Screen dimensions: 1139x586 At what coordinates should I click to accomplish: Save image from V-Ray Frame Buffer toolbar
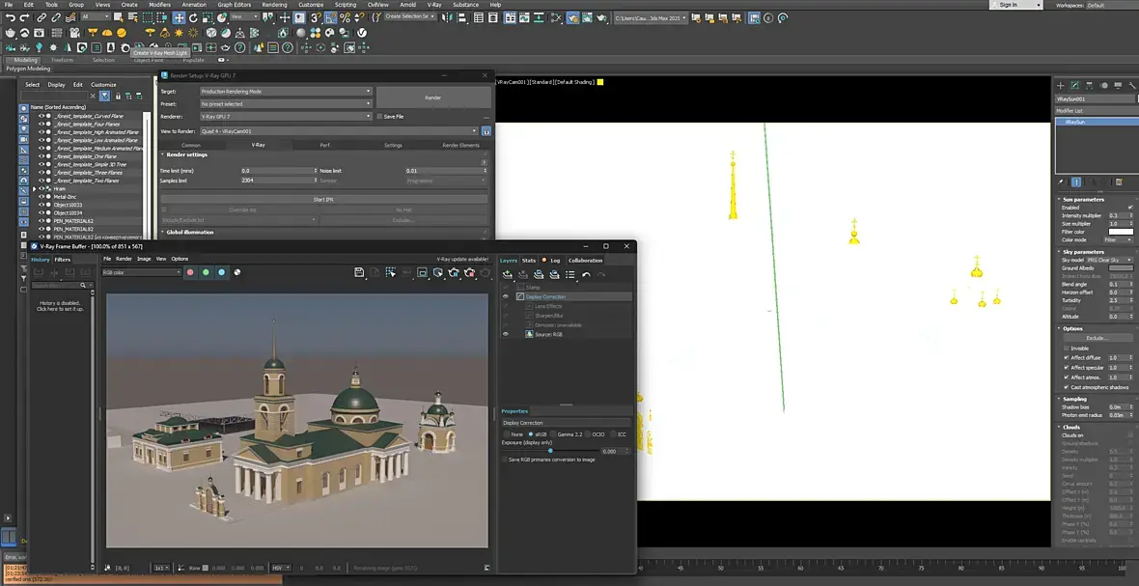pyautogui.click(x=359, y=273)
